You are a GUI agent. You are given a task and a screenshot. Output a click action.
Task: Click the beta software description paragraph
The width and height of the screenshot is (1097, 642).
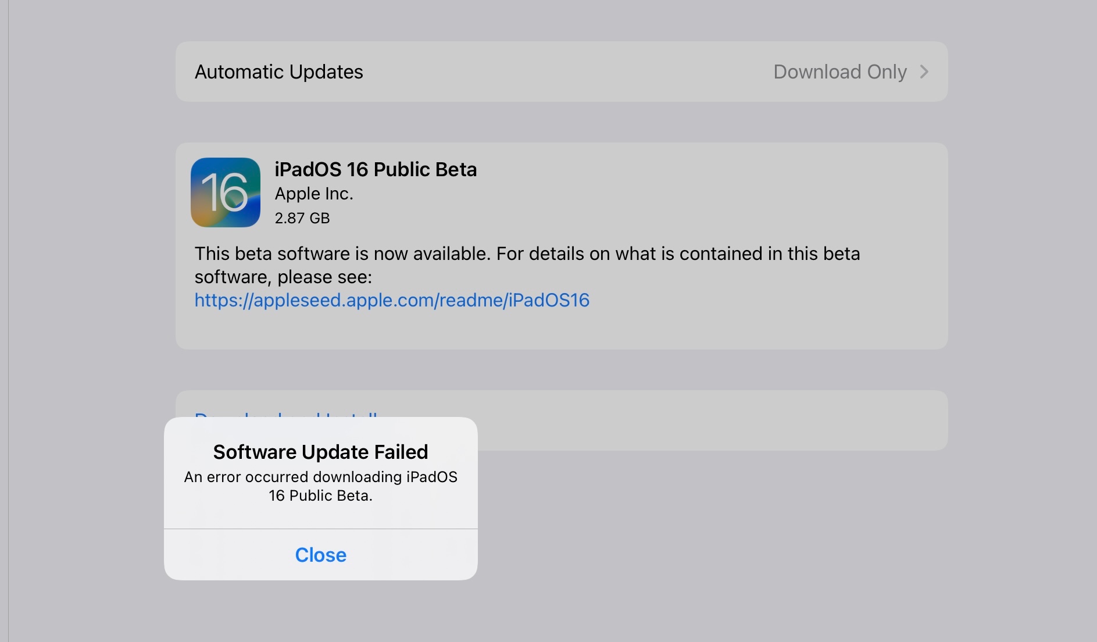[x=527, y=265]
